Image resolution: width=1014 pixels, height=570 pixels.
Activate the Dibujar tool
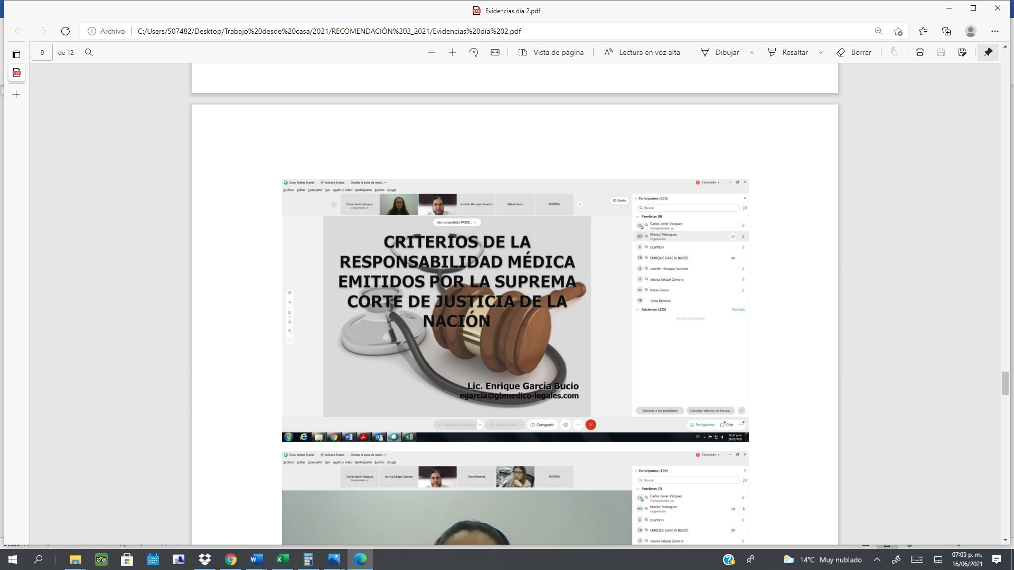click(720, 52)
